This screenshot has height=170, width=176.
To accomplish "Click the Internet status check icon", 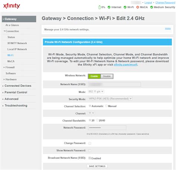I will click(109, 7).
